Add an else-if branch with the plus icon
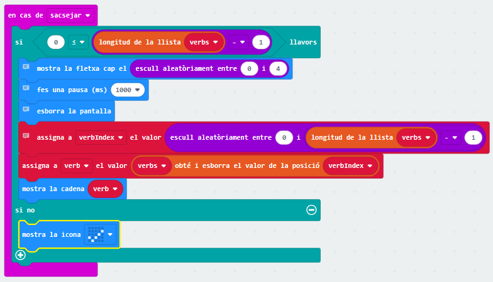 point(21,255)
